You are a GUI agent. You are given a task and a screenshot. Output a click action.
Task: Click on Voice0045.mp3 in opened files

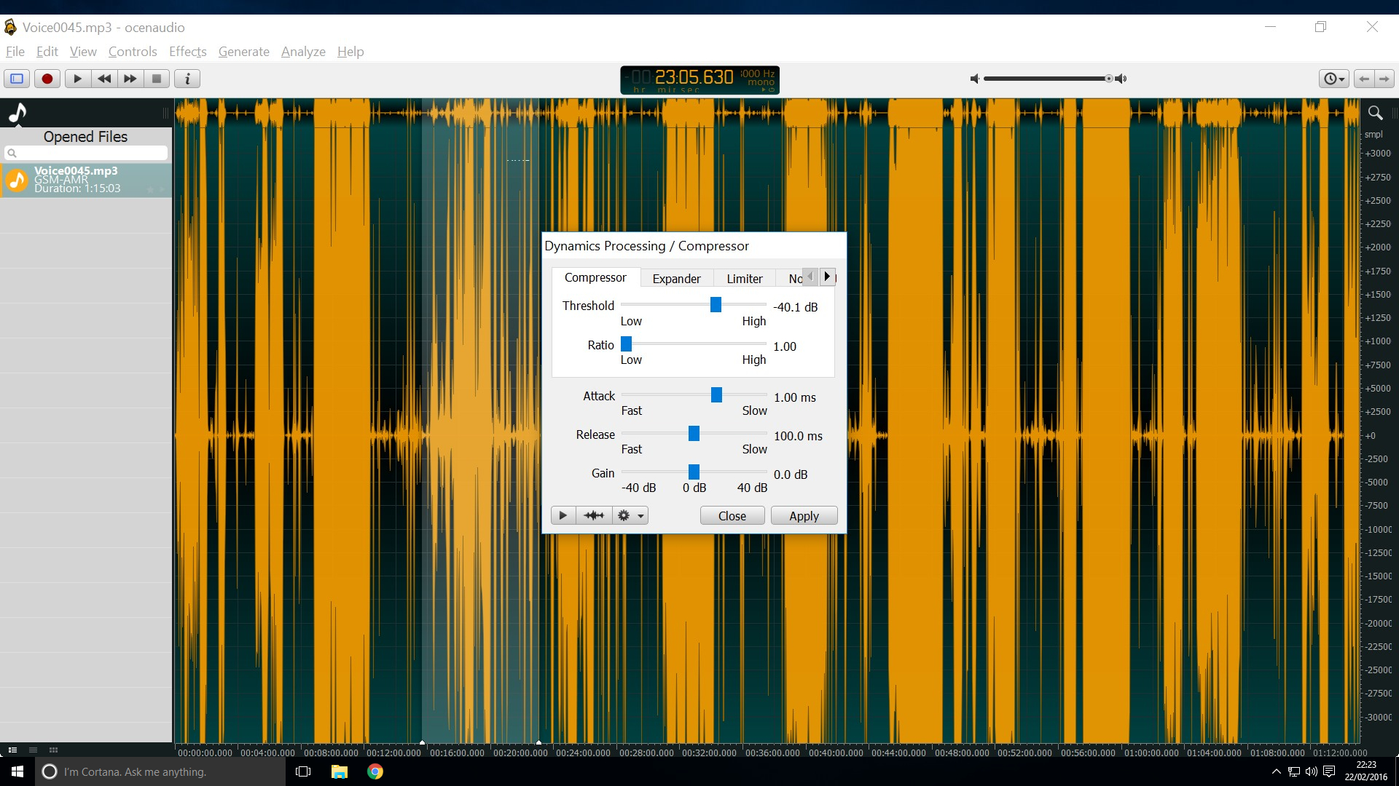(87, 178)
